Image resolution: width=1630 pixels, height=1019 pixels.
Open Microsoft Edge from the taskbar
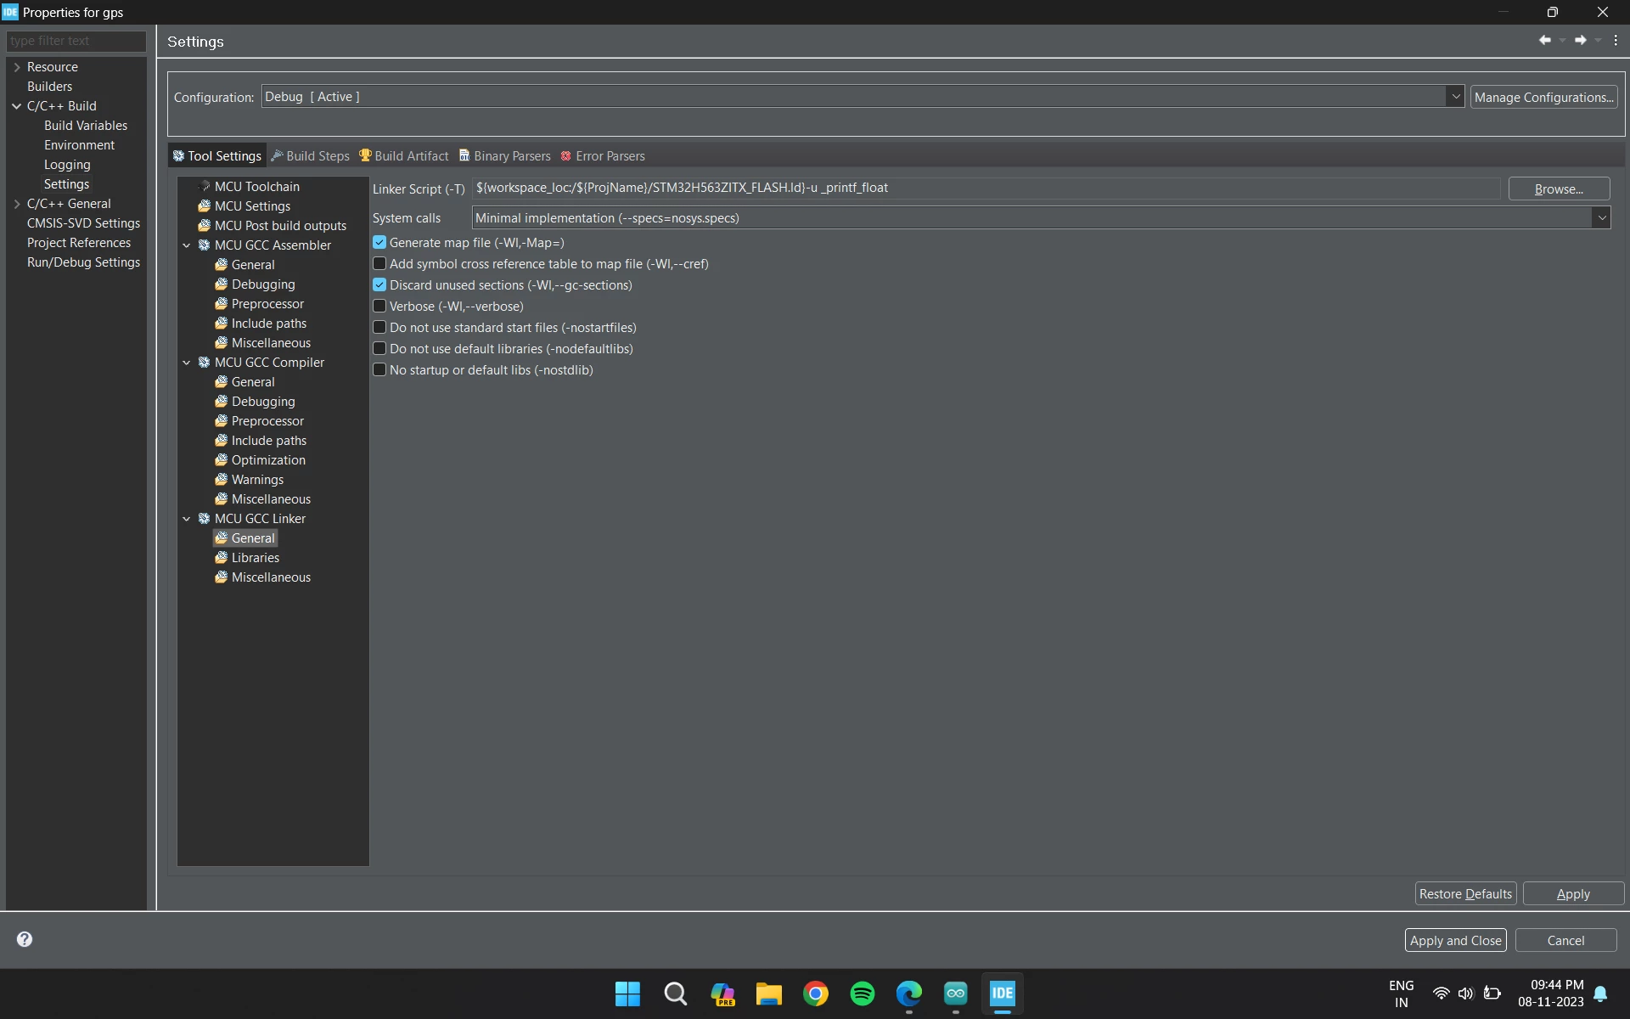coord(909,994)
